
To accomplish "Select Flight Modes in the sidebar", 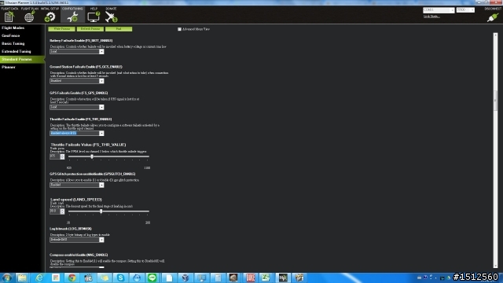I will coord(13,28).
